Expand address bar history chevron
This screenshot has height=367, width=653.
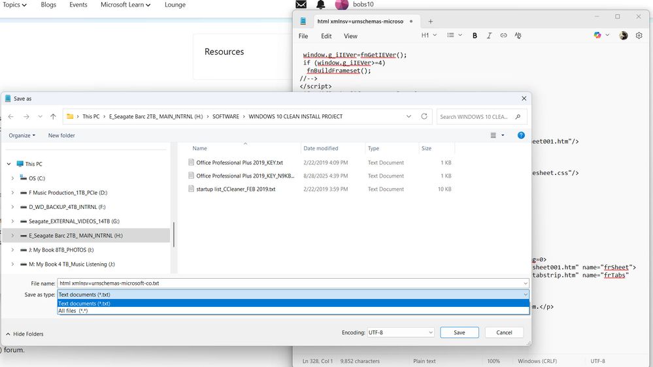(409, 116)
